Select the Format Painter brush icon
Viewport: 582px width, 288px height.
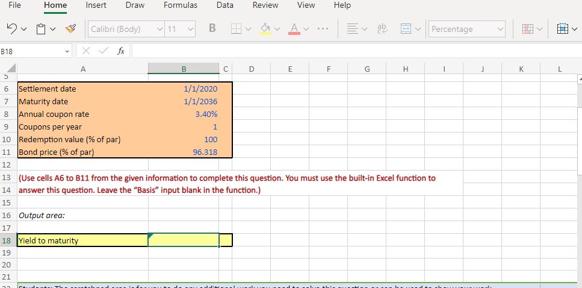tap(70, 28)
